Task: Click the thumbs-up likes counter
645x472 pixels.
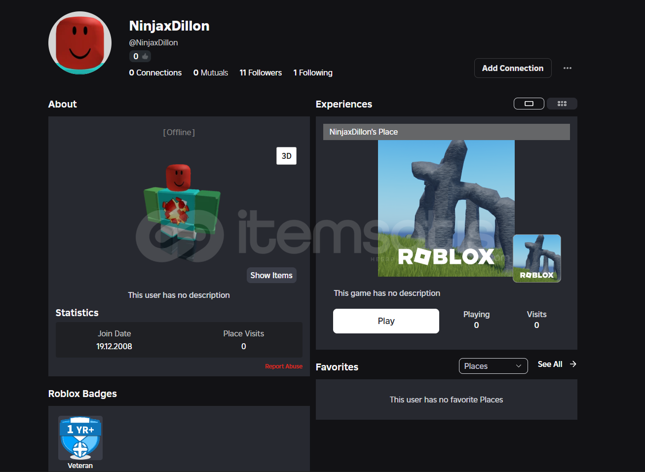Action: coord(140,56)
